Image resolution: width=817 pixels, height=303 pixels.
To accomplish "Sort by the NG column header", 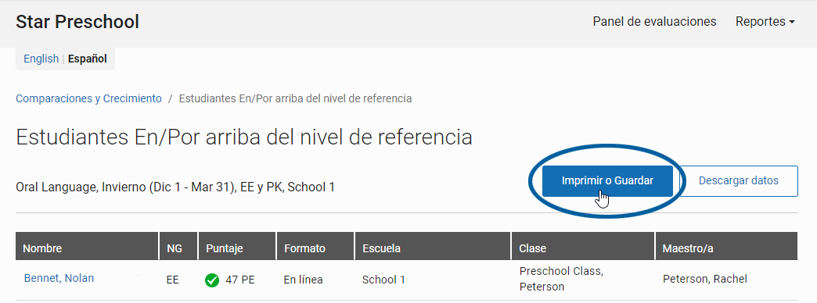I will (178, 248).
